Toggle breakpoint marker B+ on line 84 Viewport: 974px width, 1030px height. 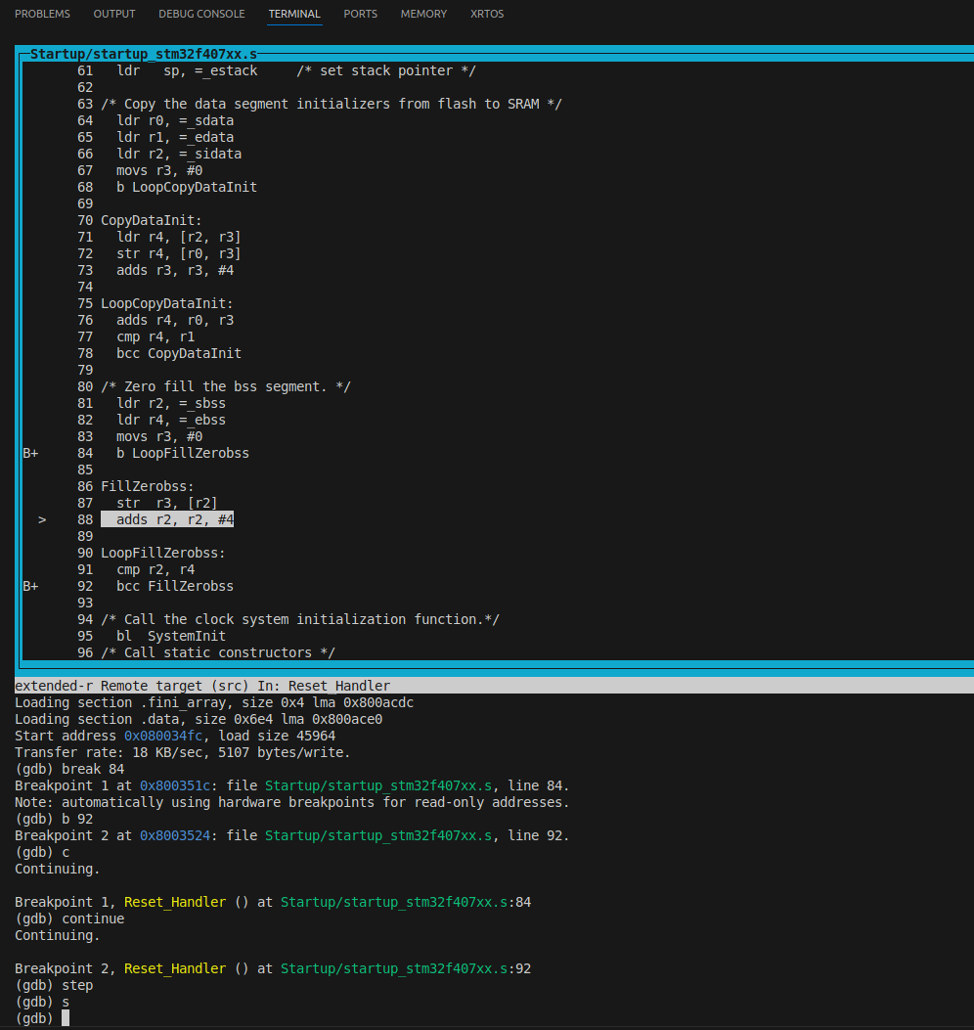coord(29,453)
